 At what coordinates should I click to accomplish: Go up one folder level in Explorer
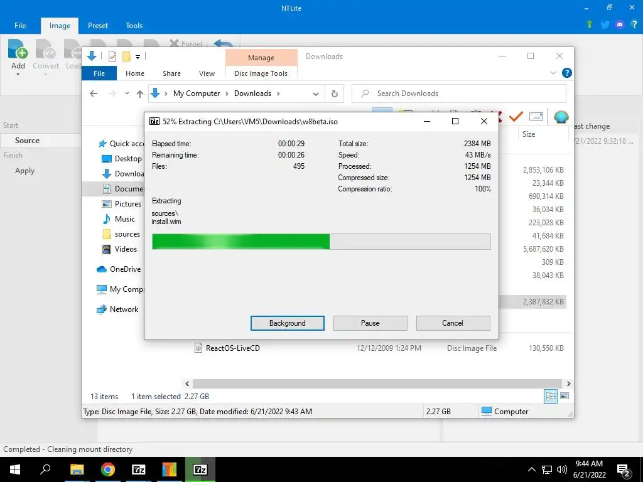140,94
